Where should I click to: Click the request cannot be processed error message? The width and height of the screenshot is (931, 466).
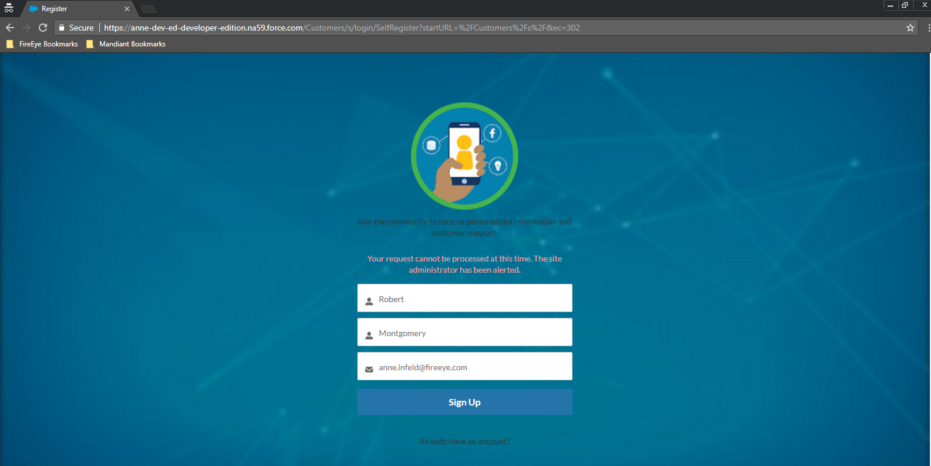464,264
